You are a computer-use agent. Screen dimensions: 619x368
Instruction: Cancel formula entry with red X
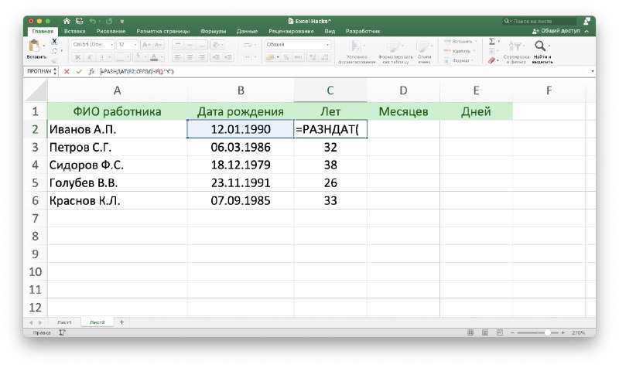67,71
